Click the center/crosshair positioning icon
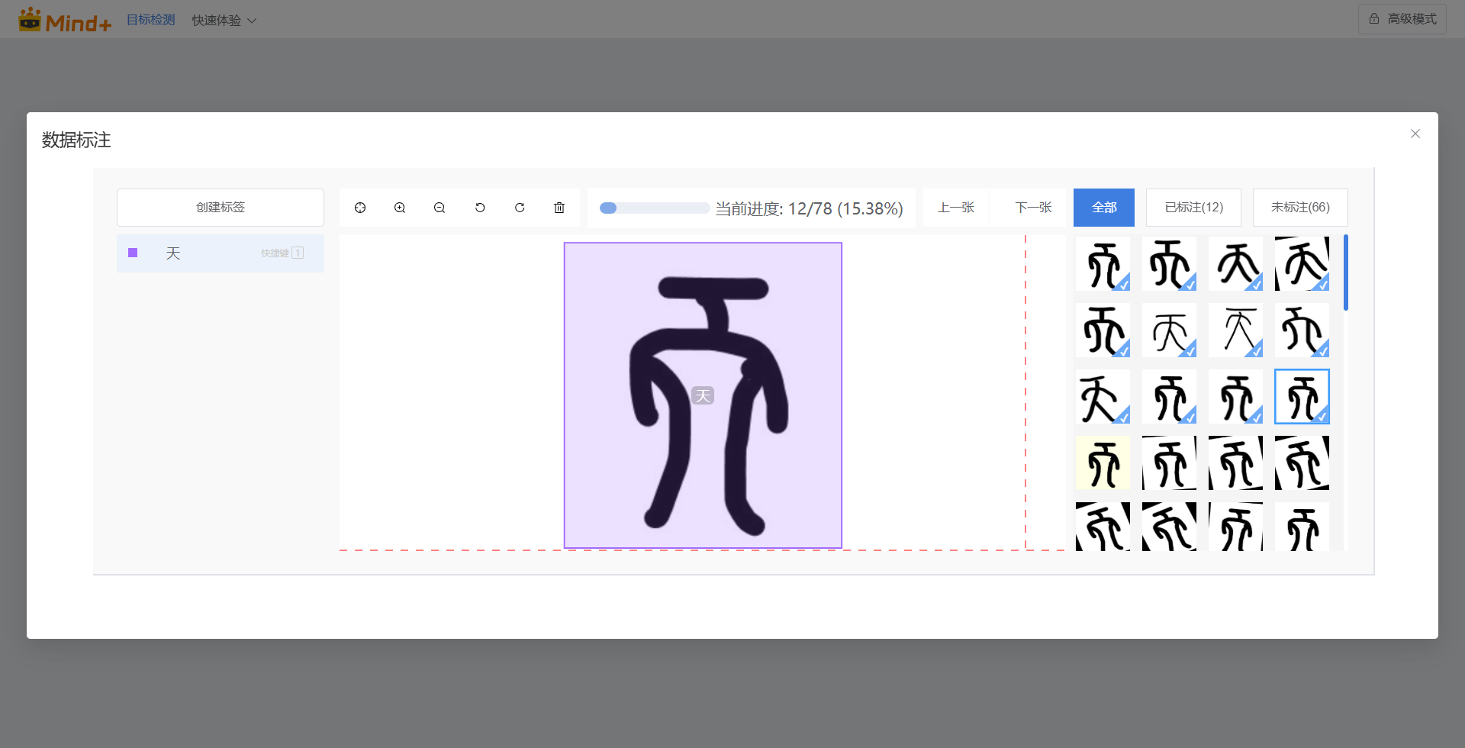 click(x=360, y=207)
